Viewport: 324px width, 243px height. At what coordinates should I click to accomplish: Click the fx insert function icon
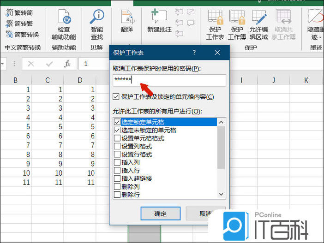point(67,64)
